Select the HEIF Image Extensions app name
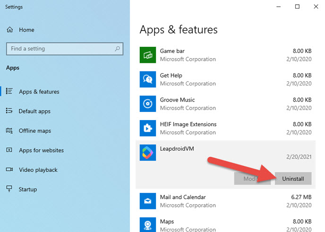Image resolution: width=325 pixels, height=232 pixels. coord(188,124)
